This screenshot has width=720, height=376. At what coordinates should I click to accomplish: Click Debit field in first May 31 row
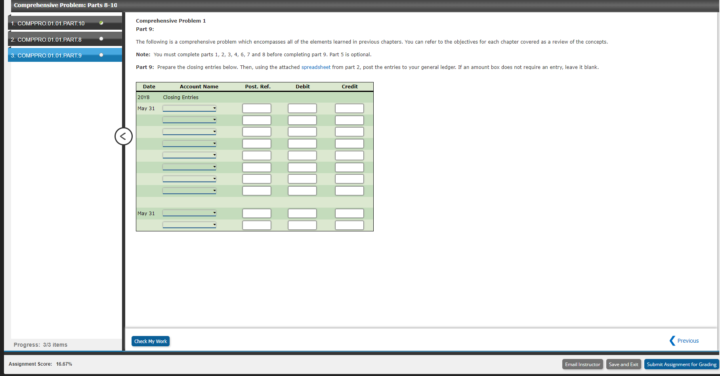(302, 108)
